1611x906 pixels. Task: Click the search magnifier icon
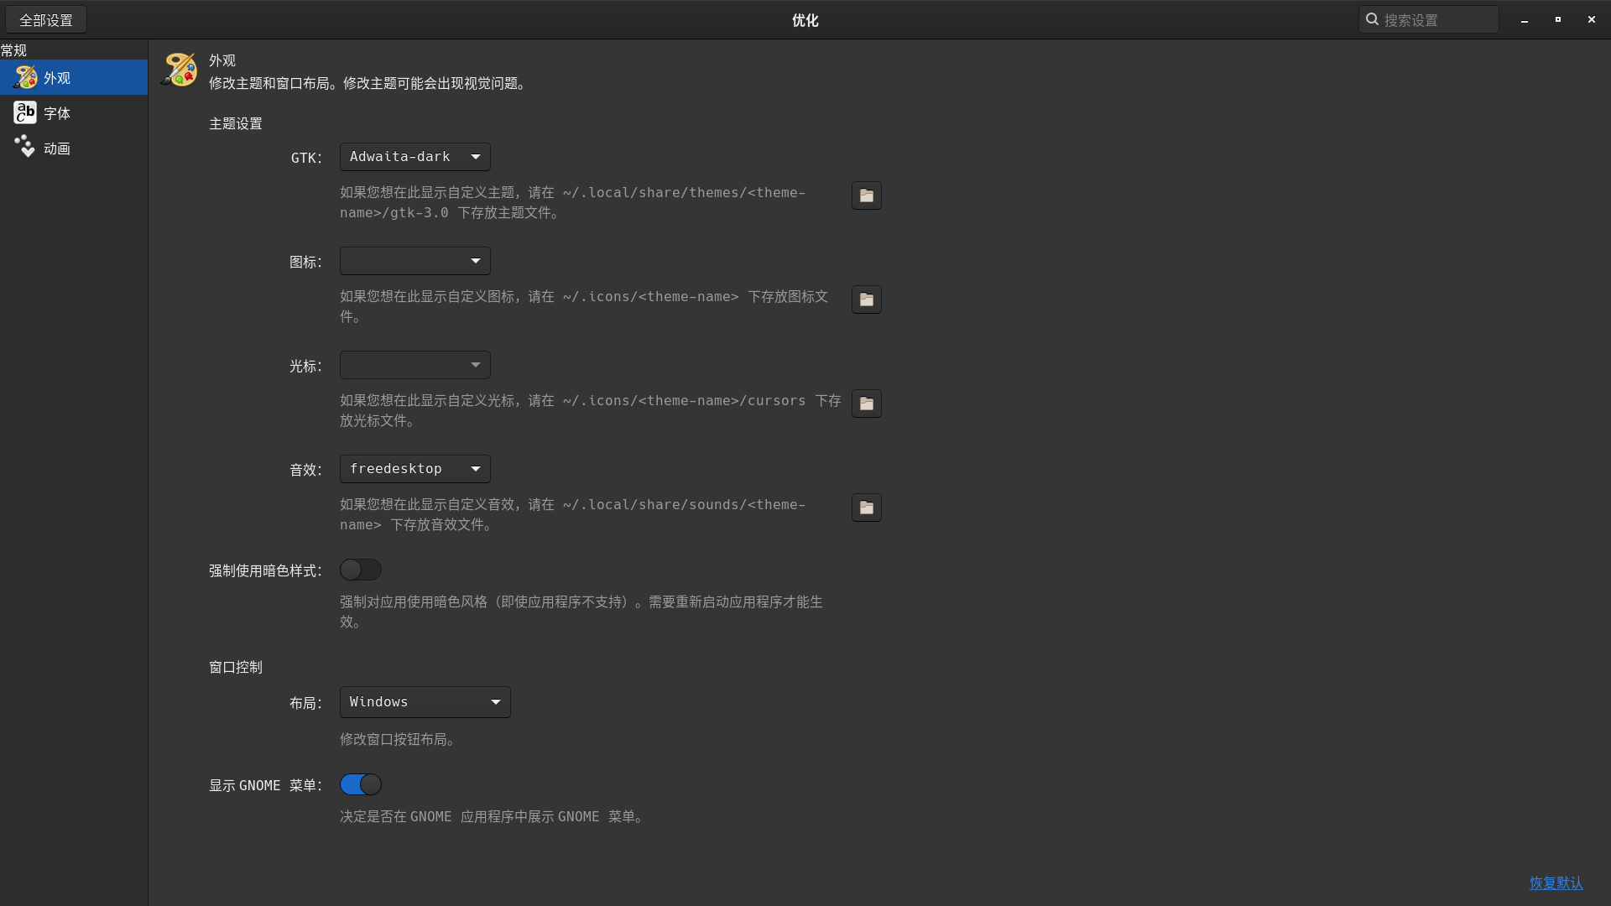coord(1372,19)
